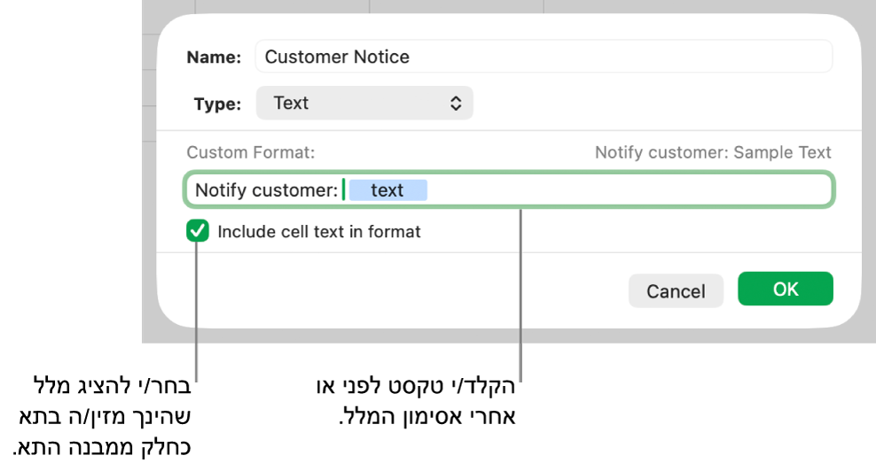The width and height of the screenshot is (876, 463).
Task: Click the "Include cell text in format" label
Action: point(319,232)
